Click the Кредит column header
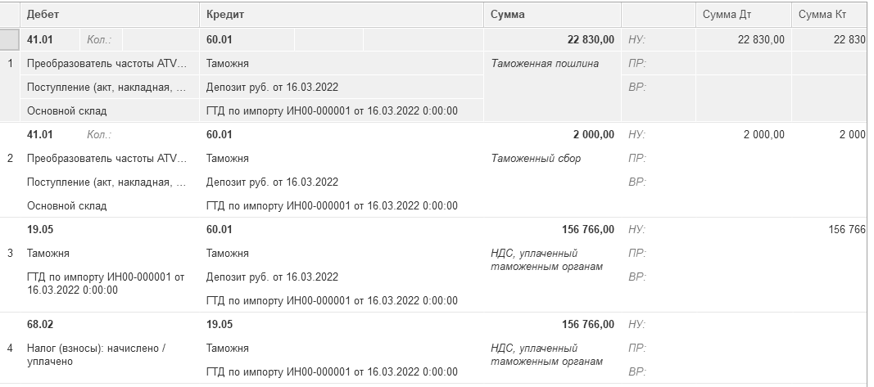874x387 pixels. (x=225, y=15)
